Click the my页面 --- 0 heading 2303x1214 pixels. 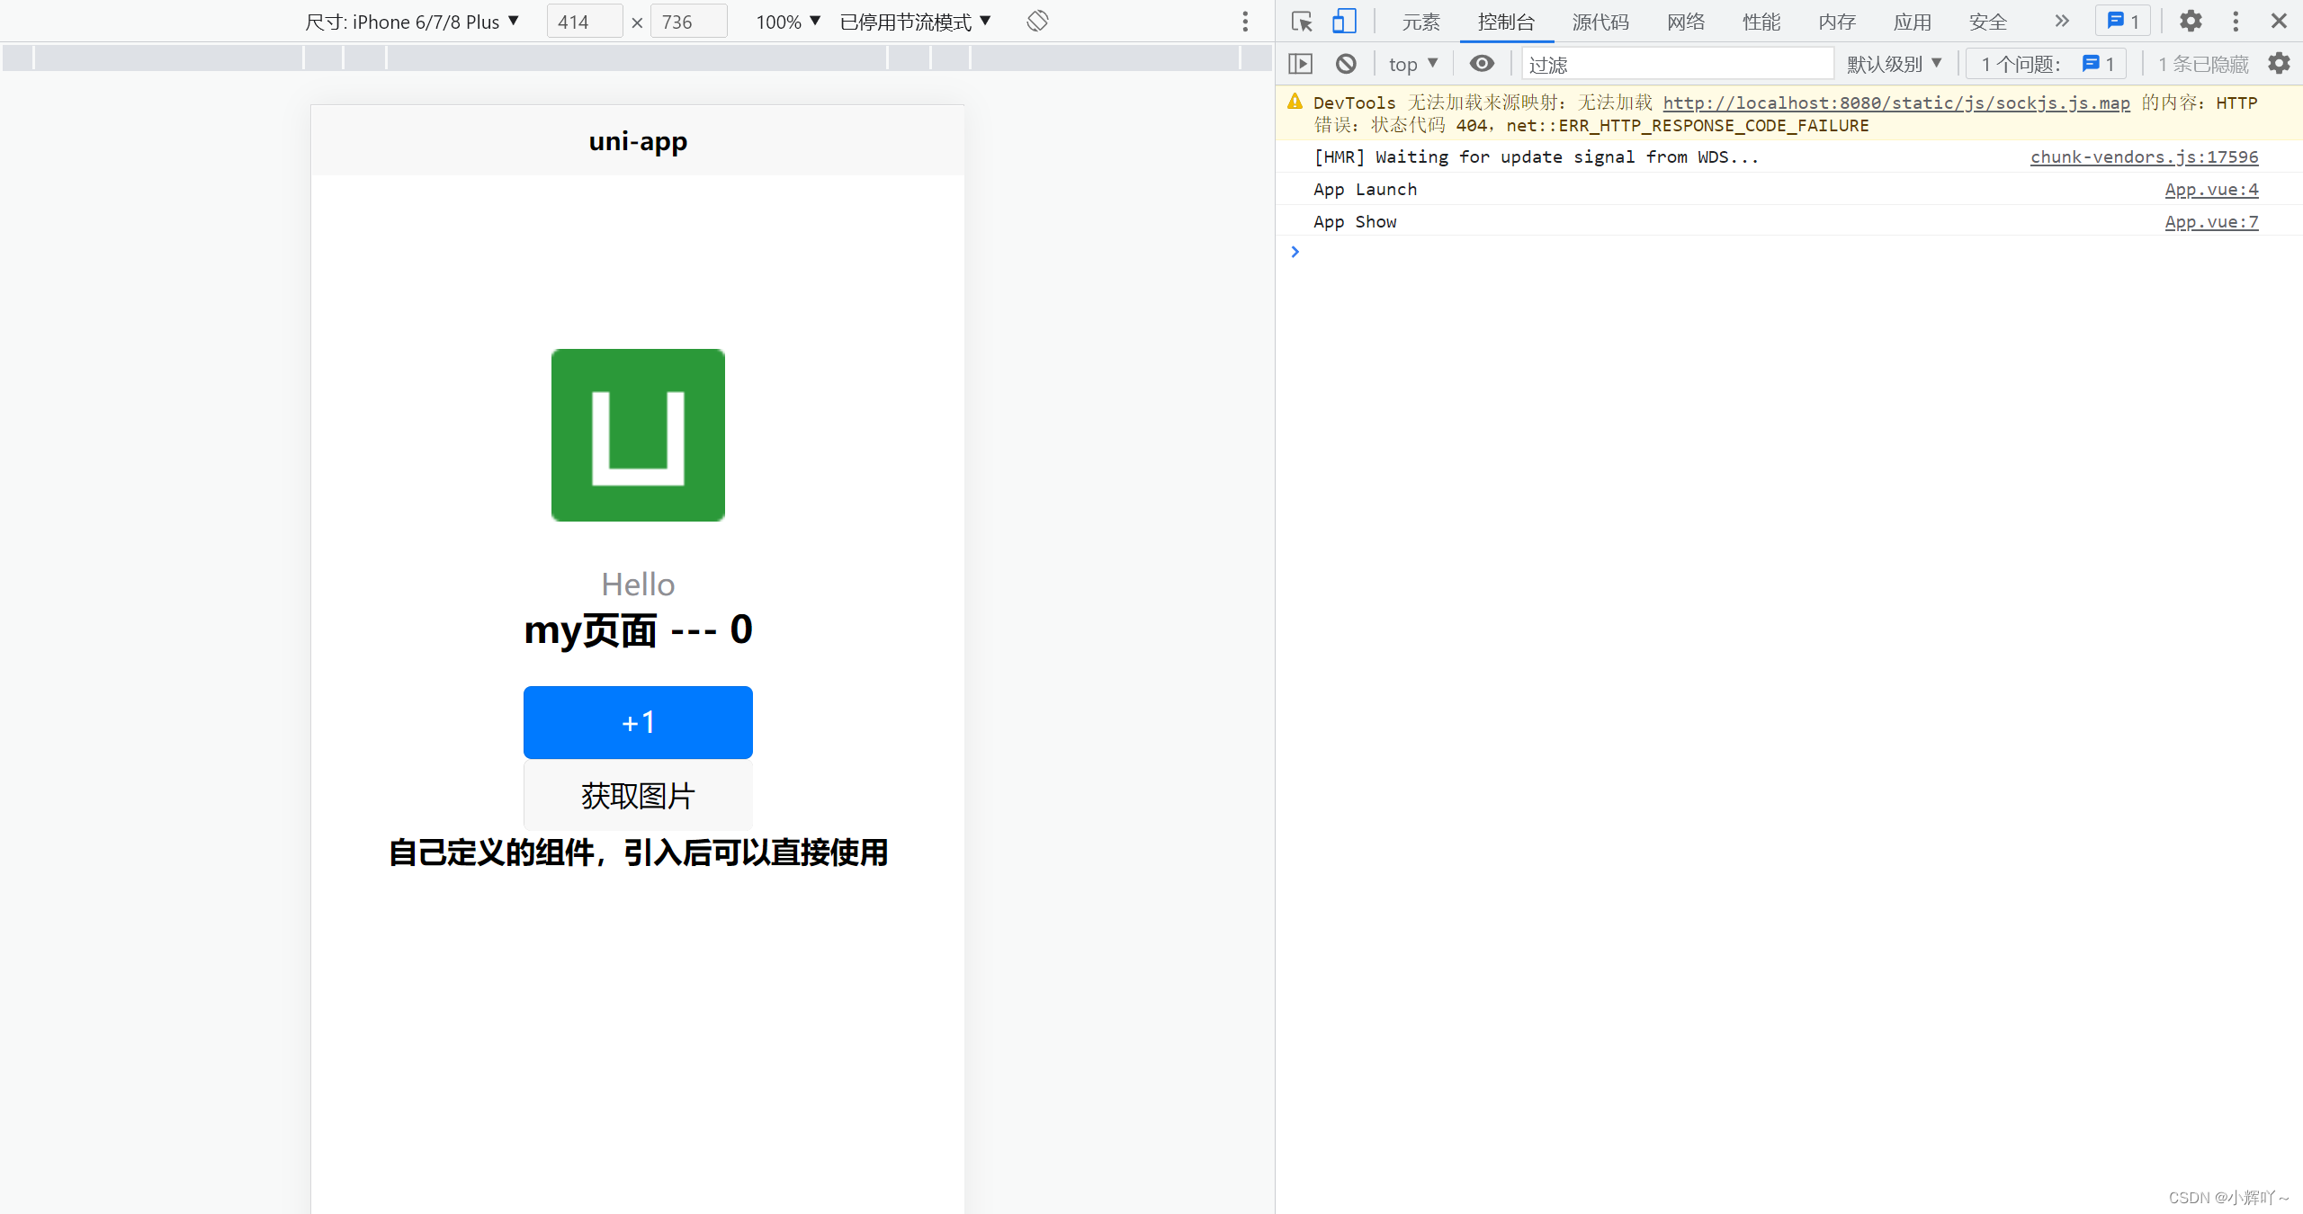pos(638,629)
